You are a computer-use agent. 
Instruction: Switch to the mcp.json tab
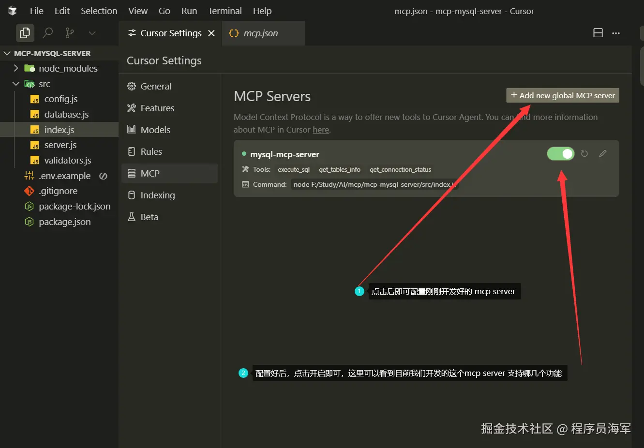pyautogui.click(x=263, y=33)
